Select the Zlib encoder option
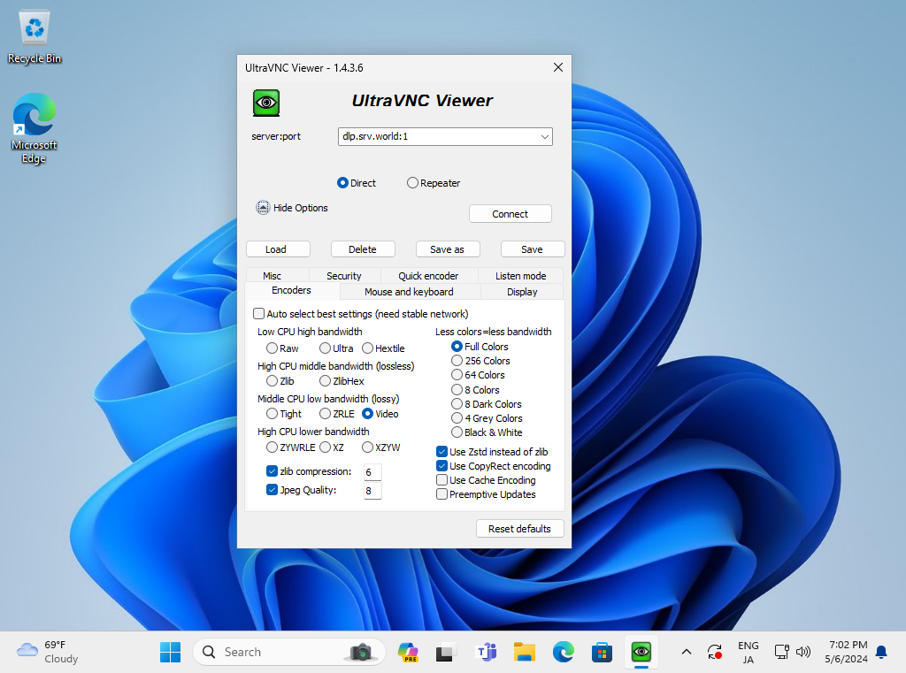The width and height of the screenshot is (906, 673). pyautogui.click(x=272, y=380)
